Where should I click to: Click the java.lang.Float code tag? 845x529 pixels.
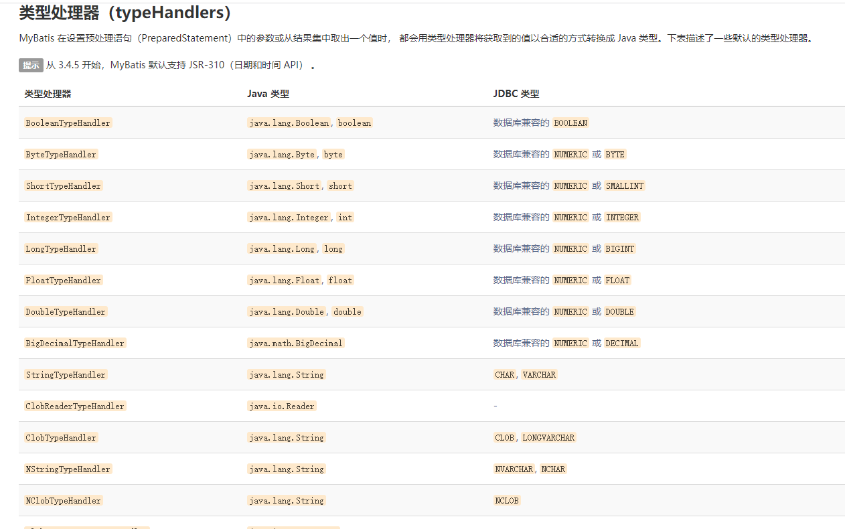click(285, 280)
